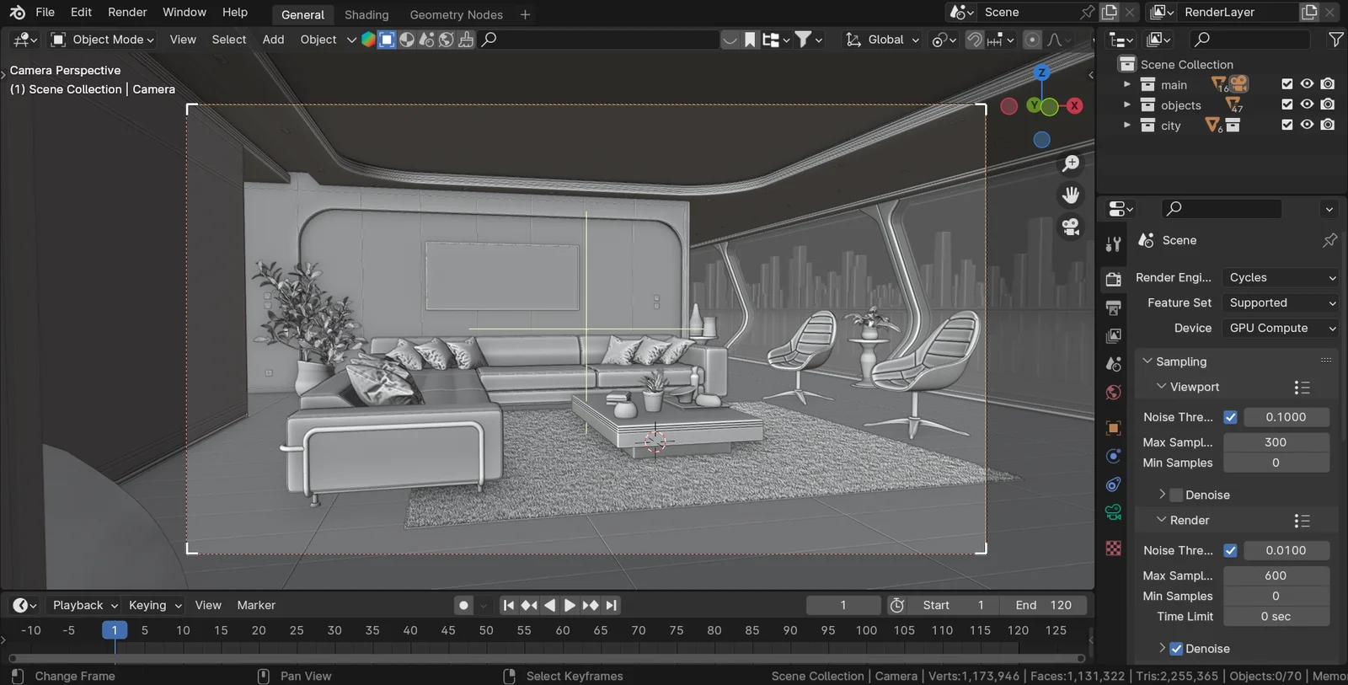Click the Render Max Samples 600 field
The height and width of the screenshot is (685, 1348).
tap(1276, 576)
